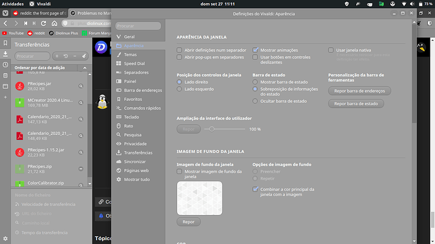Screen dimensions: 435x244
Task: Open the tracker blocker shield in address bar
Action: (x=65, y=23)
